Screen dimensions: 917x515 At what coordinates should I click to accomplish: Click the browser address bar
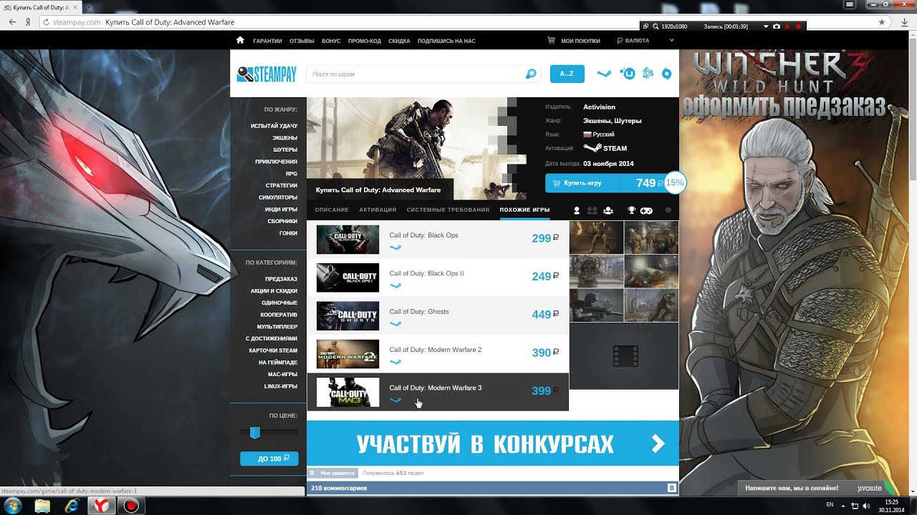click(x=458, y=22)
